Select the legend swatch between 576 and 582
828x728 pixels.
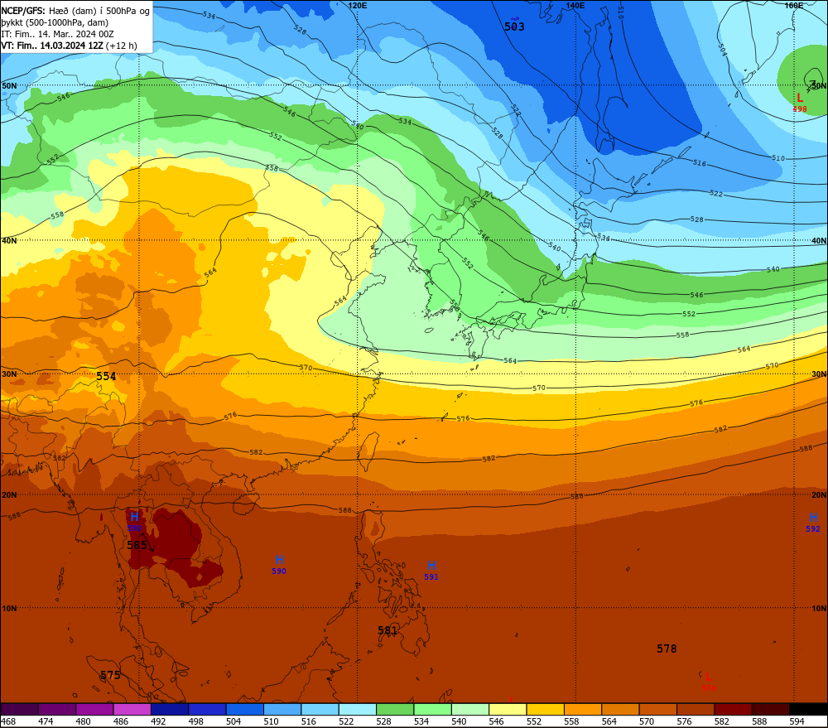(x=695, y=709)
